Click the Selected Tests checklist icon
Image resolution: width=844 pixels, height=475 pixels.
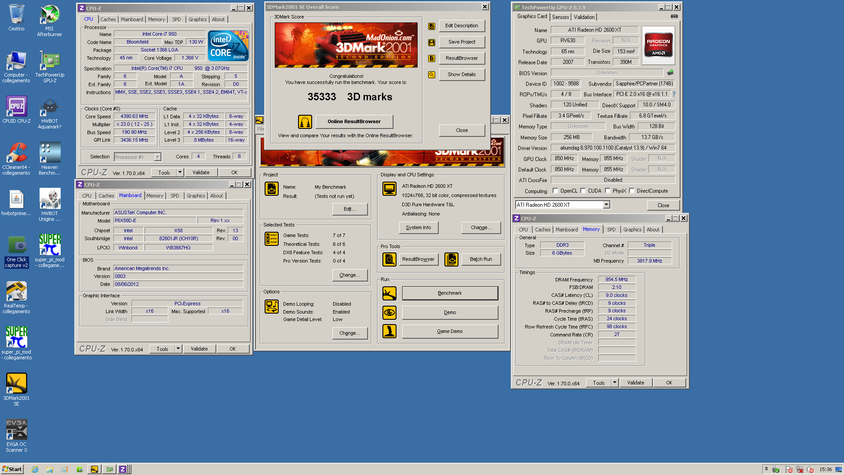coord(272,239)
